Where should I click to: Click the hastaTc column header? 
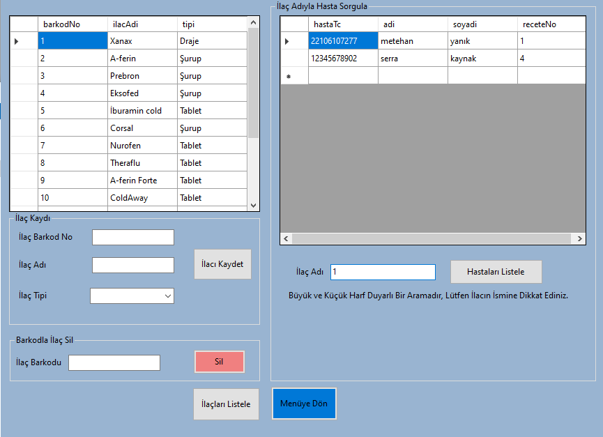[343, 24]
